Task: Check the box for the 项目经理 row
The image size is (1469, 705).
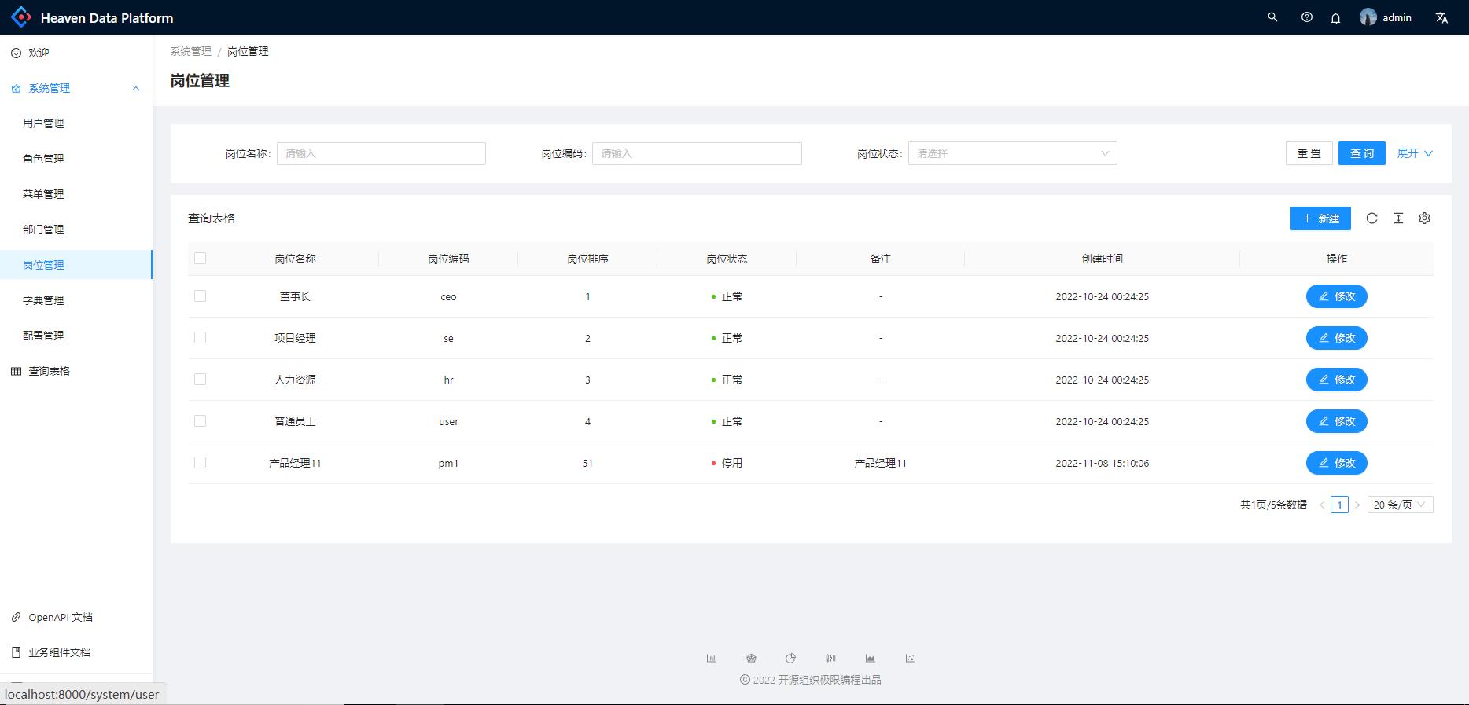Action: (200, 337)
